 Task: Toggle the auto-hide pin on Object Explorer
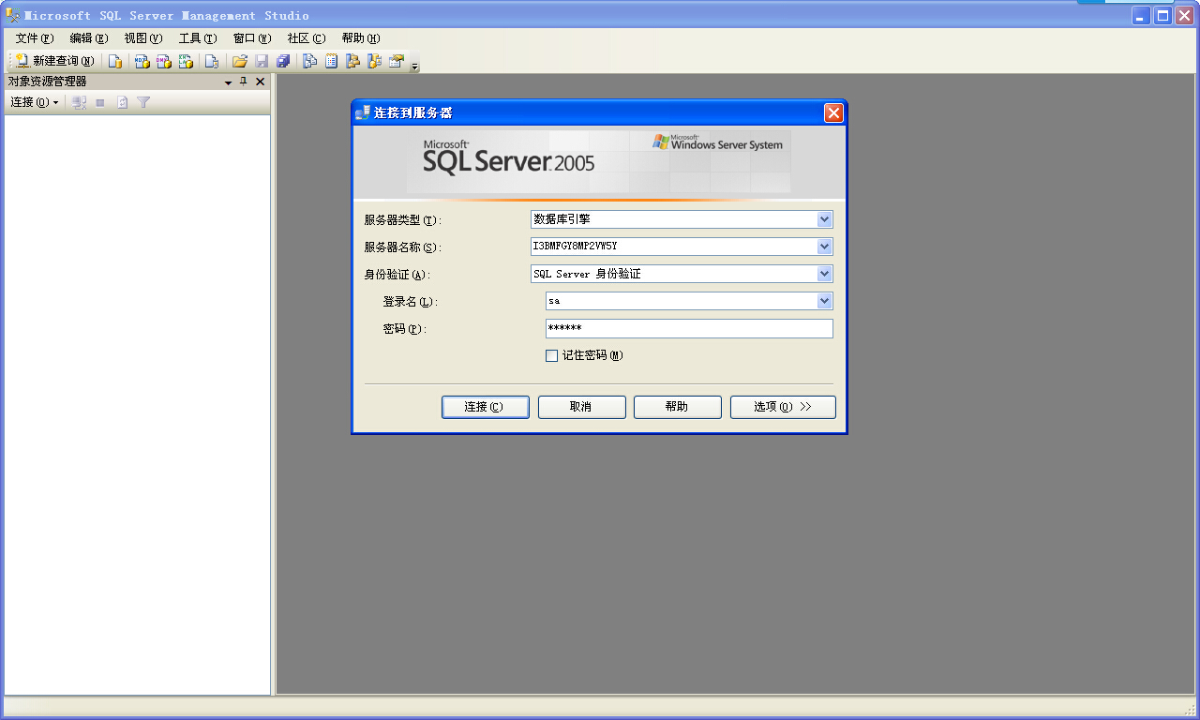(x=244, y=82)
